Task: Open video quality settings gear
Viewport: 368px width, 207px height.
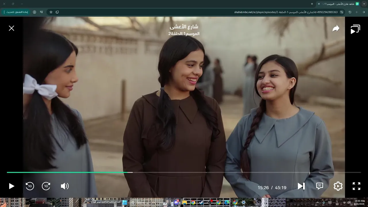Action: [338, 186]
